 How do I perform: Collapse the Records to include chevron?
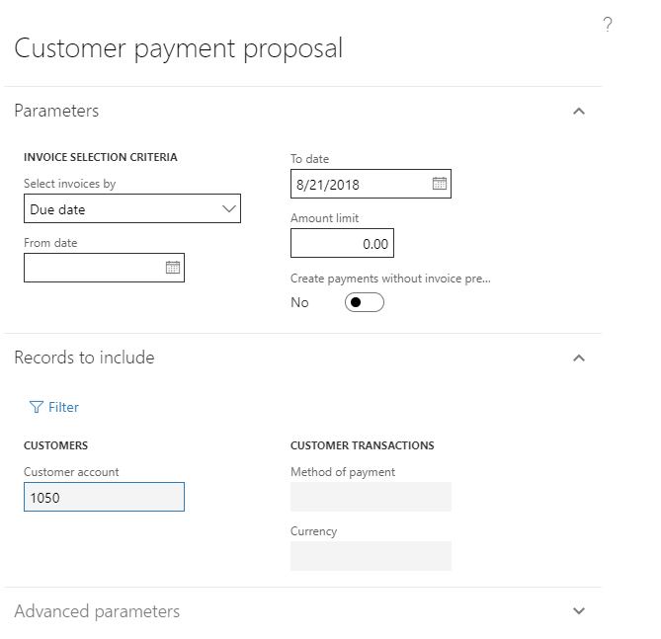pos(579,358)
